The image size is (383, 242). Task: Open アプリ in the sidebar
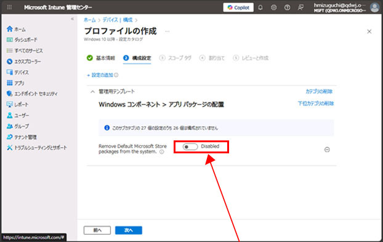pos(15,83)
